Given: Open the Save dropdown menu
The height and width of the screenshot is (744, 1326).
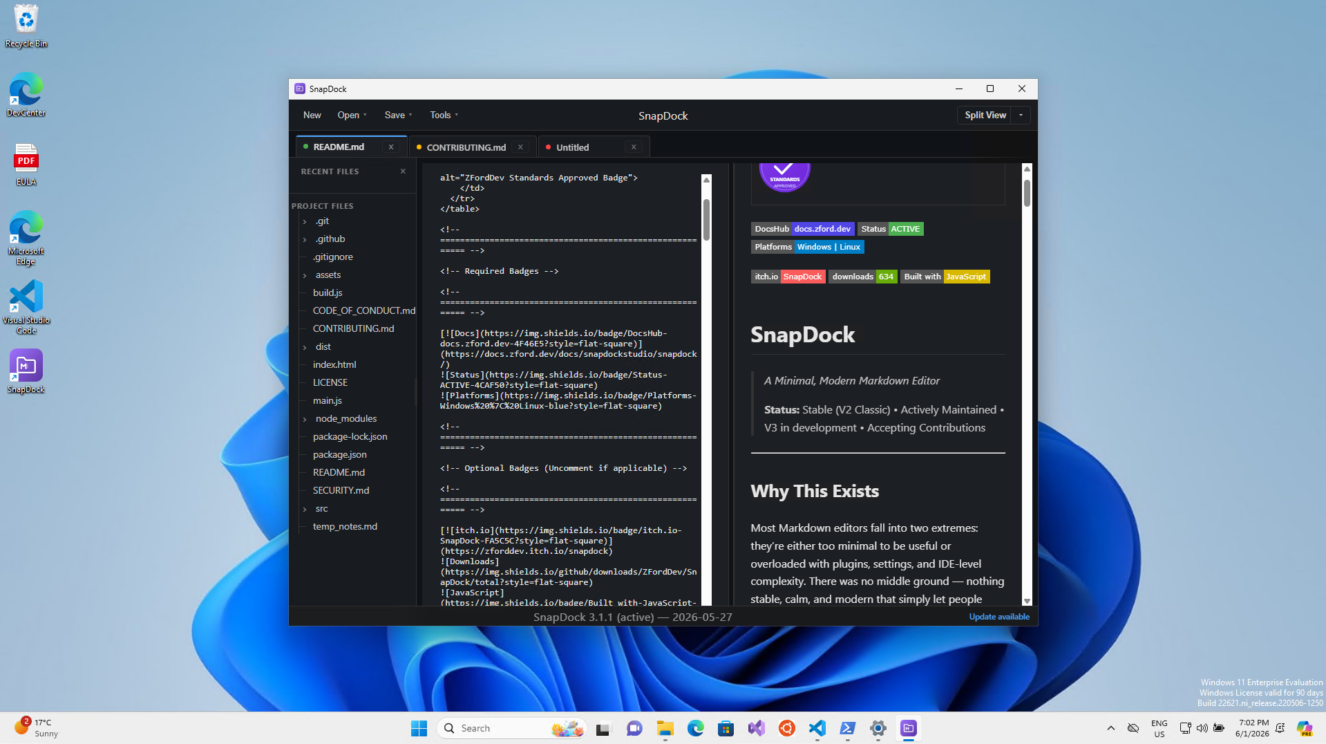Looking at the screenshot, I should 398,115.
